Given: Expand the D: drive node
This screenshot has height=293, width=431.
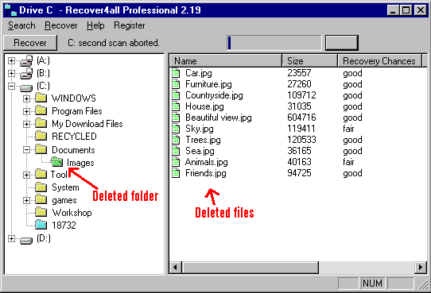Looking at the screenshot, I should coord(11,239).
